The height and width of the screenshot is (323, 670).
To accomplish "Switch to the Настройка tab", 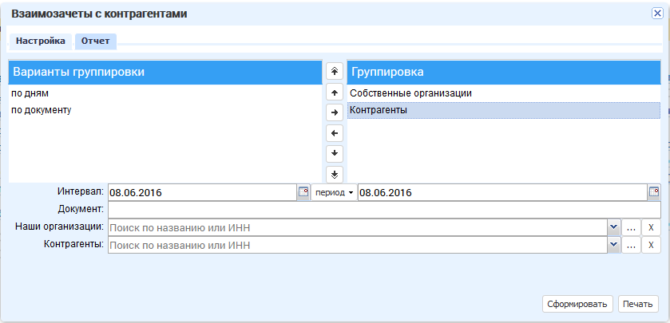I will click(x=41, y=41).
